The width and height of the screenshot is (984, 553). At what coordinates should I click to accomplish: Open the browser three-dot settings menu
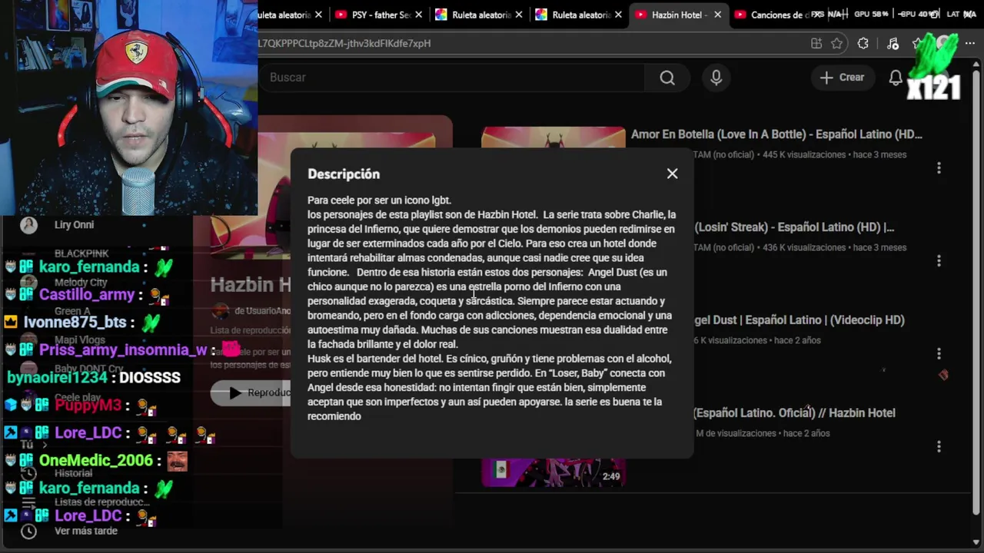coord(970,44)
